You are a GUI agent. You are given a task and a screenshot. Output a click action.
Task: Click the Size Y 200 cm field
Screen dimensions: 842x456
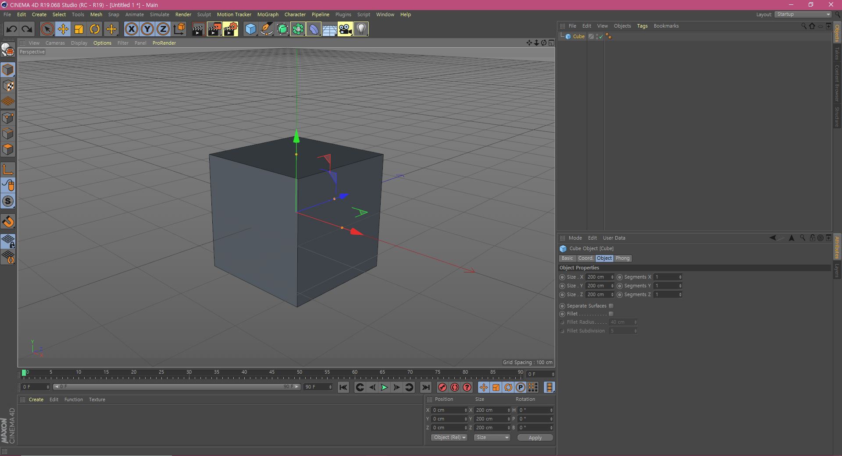point(598,286)
